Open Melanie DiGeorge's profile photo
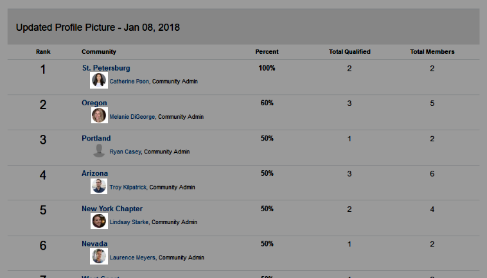The image size is (487, 278). point(100,116)
